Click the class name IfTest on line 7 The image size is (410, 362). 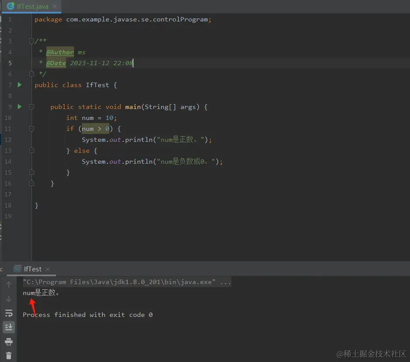point(97,85)
